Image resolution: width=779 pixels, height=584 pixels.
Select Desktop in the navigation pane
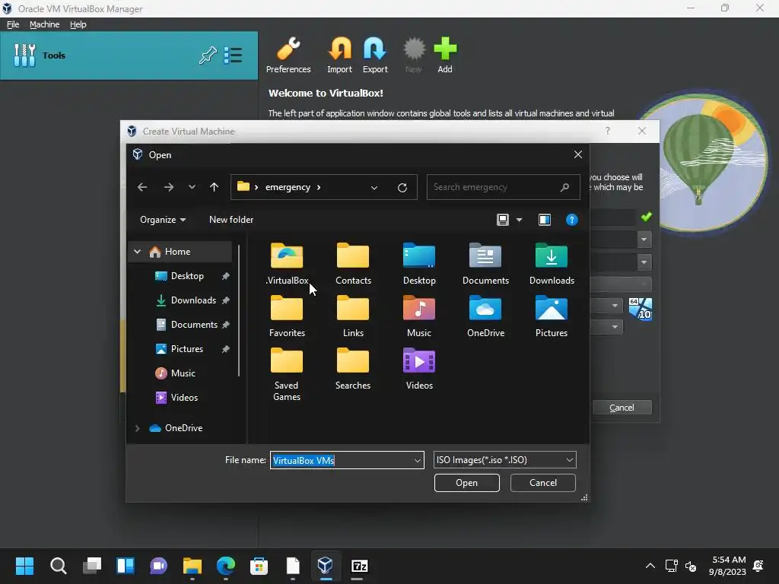pyautogui.click(x=187, y=275)
